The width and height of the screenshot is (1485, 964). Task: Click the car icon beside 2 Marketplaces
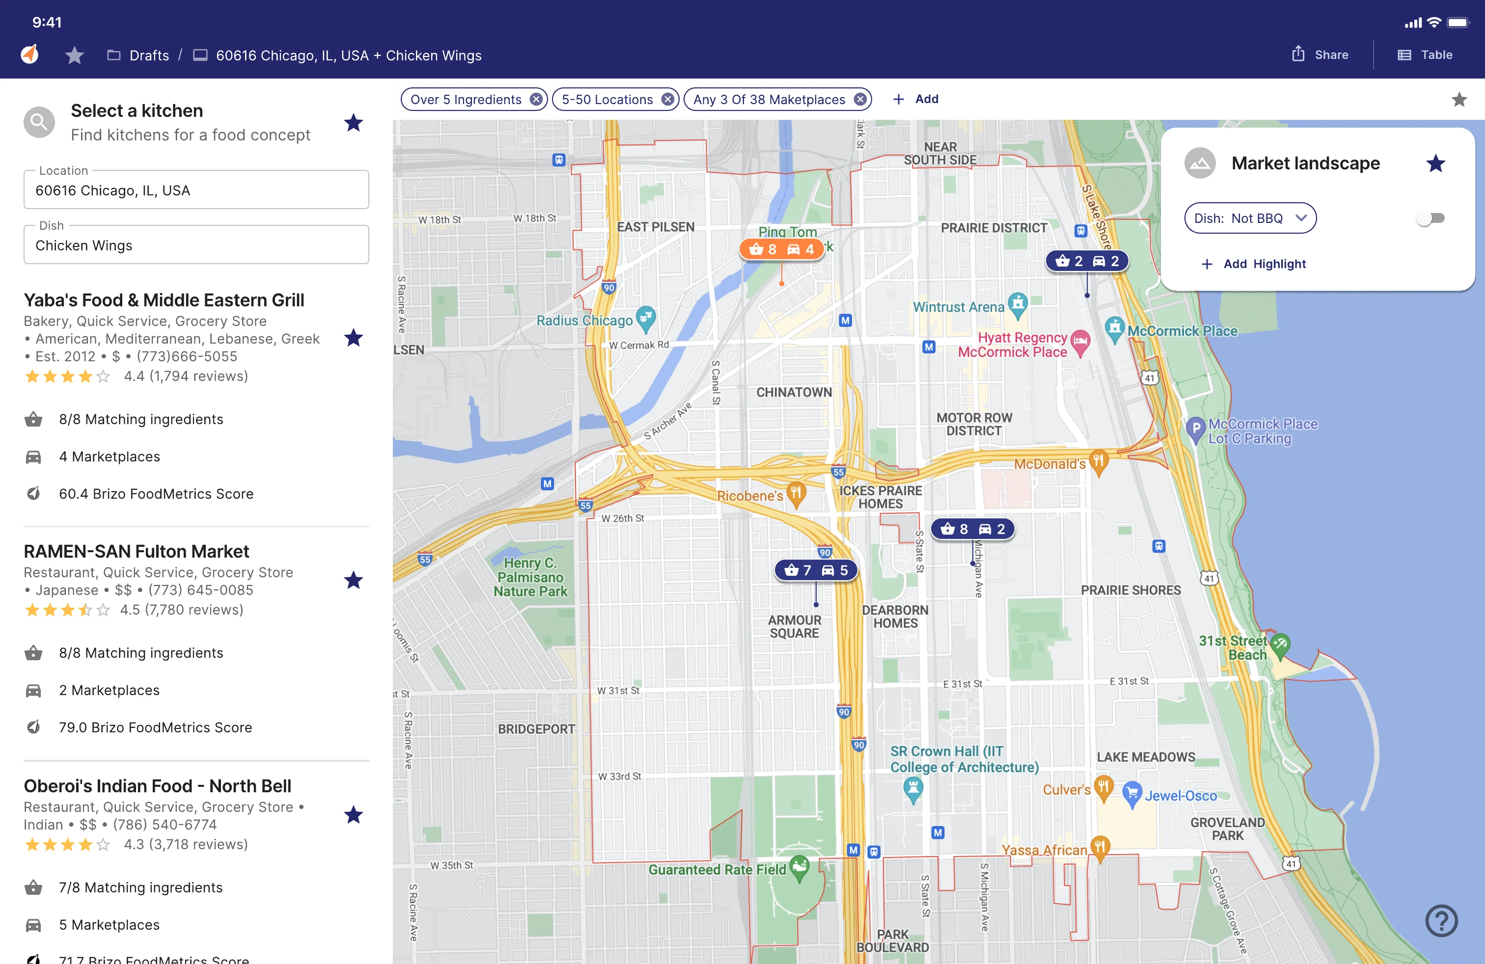(x=34, y=690)
